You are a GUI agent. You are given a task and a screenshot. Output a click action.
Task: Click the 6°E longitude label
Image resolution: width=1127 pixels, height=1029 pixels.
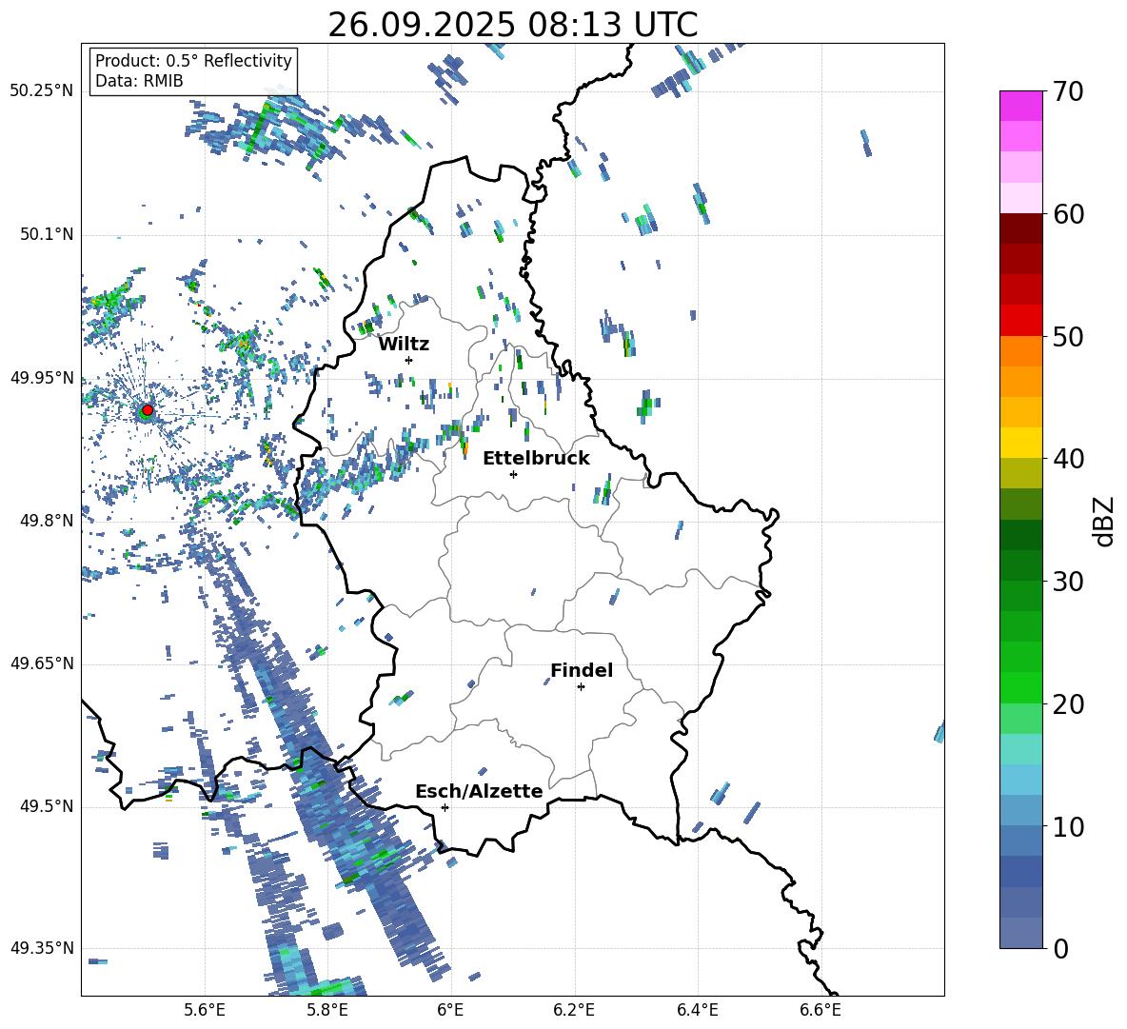pos(450,1010)
